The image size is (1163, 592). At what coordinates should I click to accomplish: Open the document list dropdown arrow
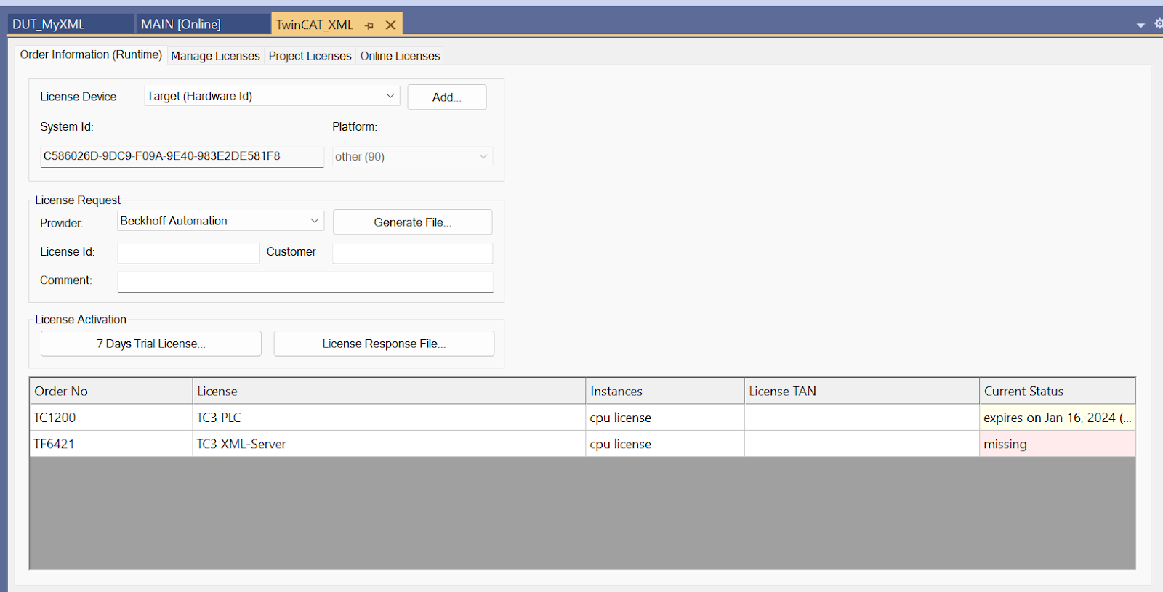[1140, 25]
